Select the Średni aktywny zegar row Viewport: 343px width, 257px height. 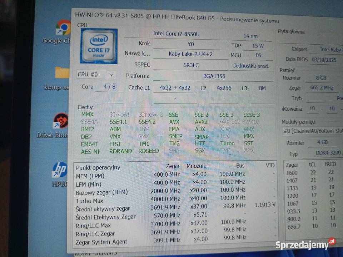coord(175,207)
